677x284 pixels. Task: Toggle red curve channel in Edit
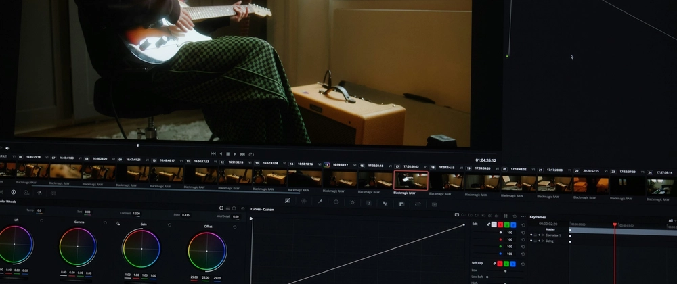(500, 224)
